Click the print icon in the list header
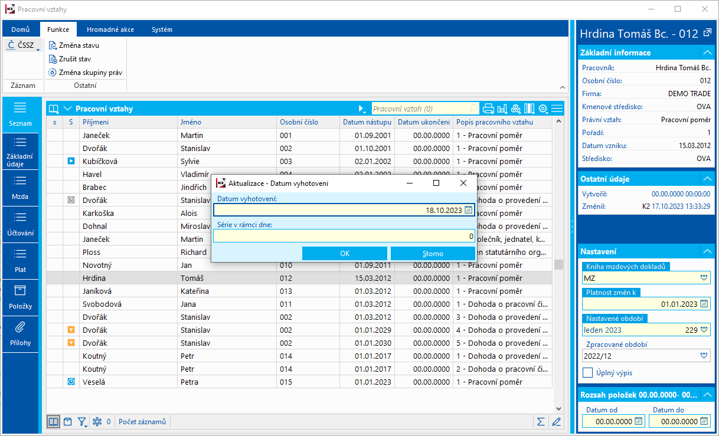The width and height of the screenshot is (719, 436). click(x=488, y=109)
